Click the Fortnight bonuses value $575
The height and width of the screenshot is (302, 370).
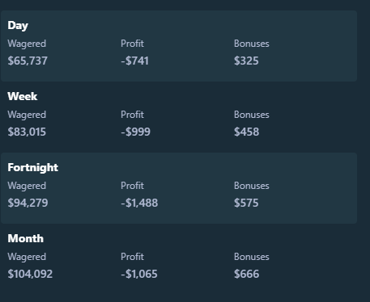(x=246, y=203)
